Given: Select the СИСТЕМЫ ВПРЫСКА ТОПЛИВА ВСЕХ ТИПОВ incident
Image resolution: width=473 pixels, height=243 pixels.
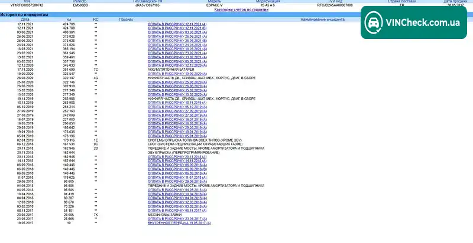Looking at the screenshot, I should (195, 140).
